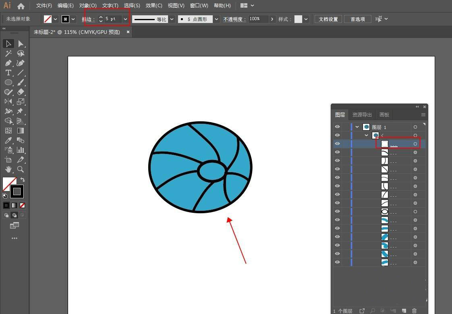Select the Eraser tool
The width and height of the screenshot is (452, 314).
21,92
